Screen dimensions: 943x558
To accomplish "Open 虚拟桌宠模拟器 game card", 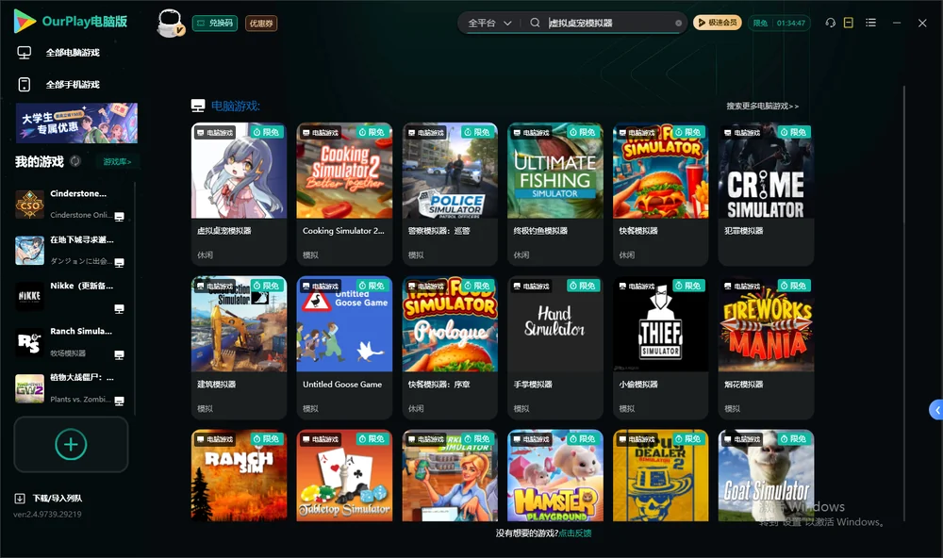I will tap(239, 193).
